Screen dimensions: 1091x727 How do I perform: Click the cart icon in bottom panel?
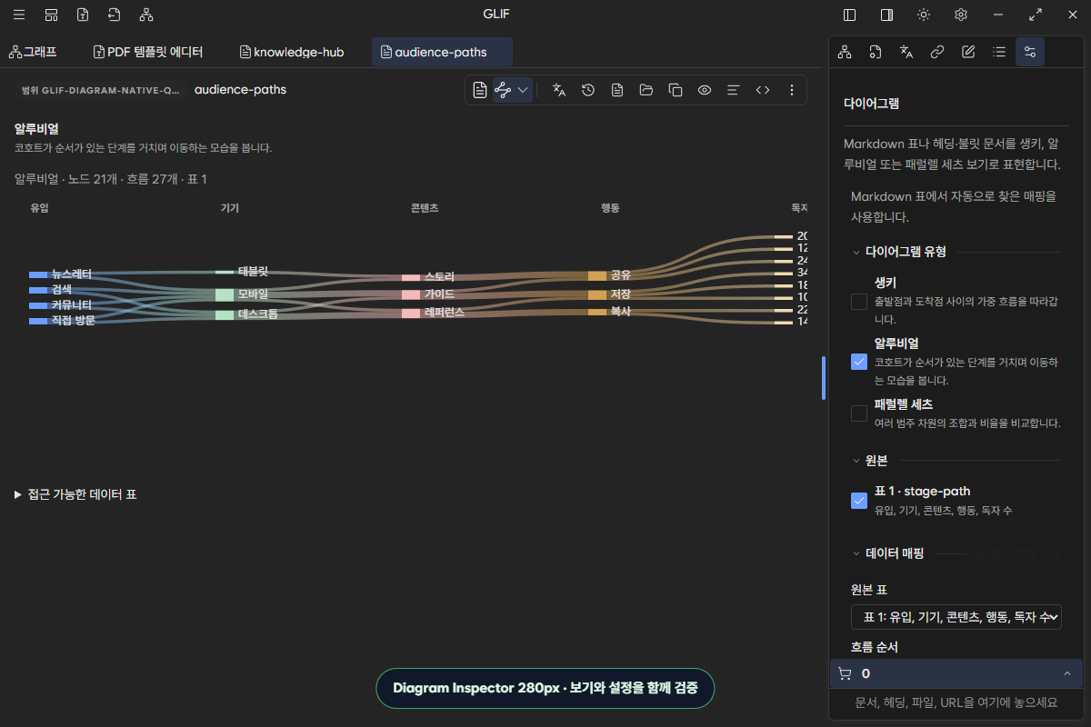coord(845,673)
